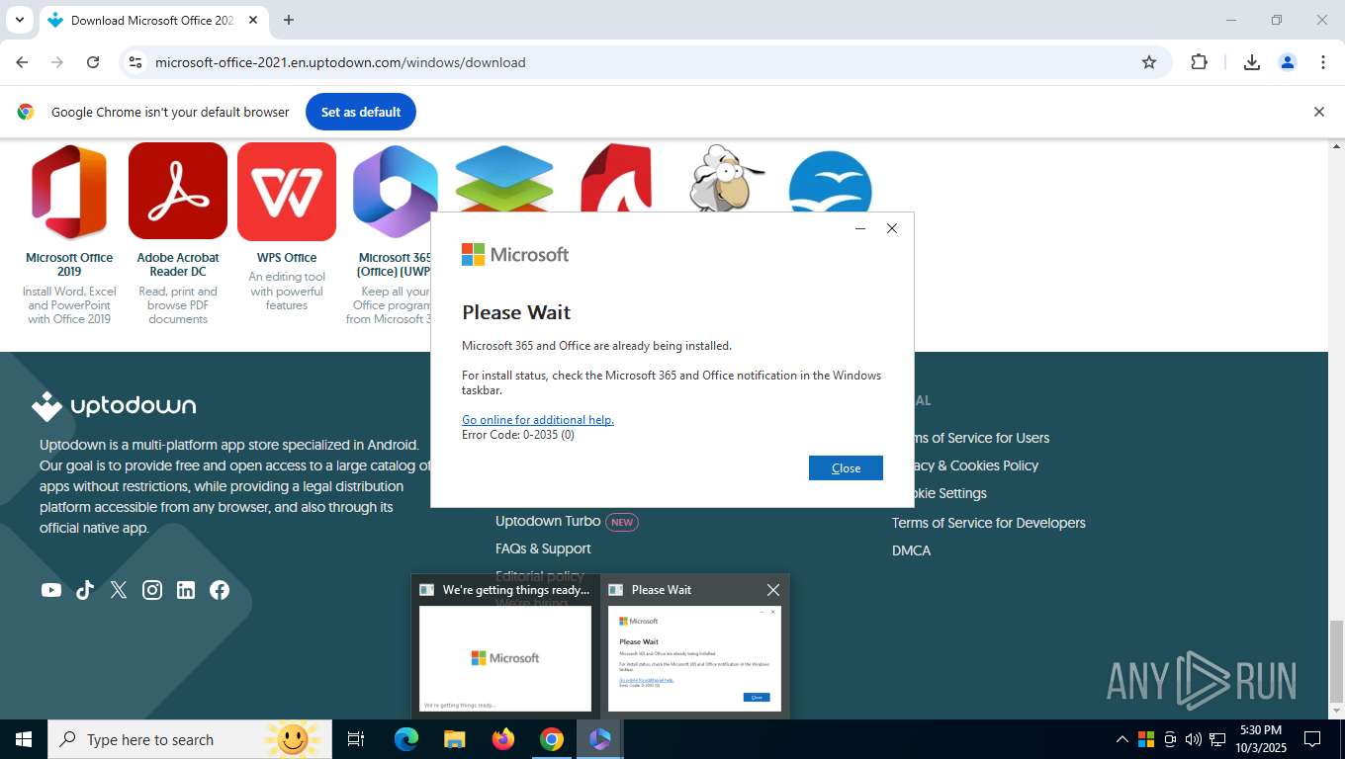Click the Close button in Microsoft dialog
The height and width of the screenshot is (759, 1345).
pos(846,467)
